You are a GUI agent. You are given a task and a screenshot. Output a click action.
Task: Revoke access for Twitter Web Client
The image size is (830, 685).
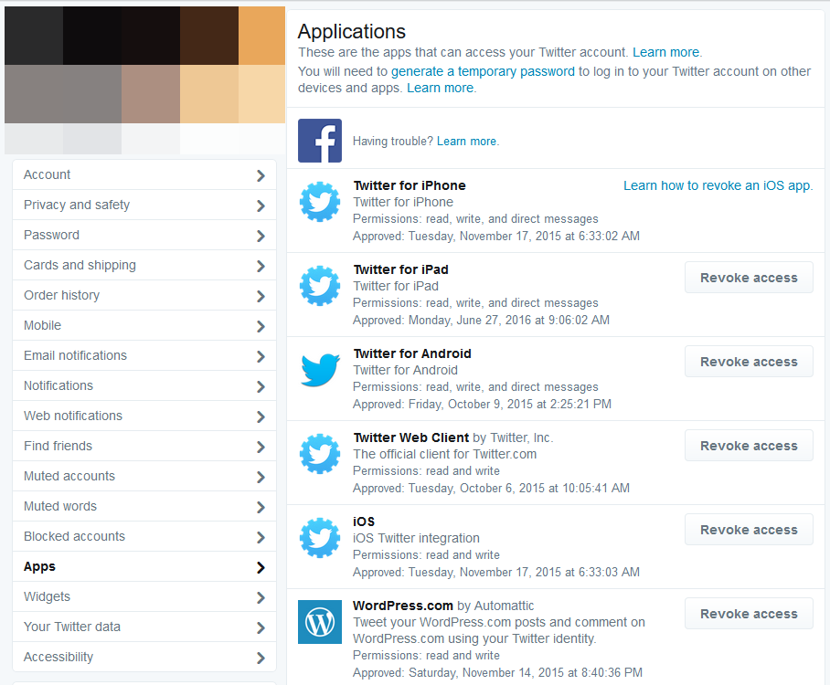coord(749,446)
